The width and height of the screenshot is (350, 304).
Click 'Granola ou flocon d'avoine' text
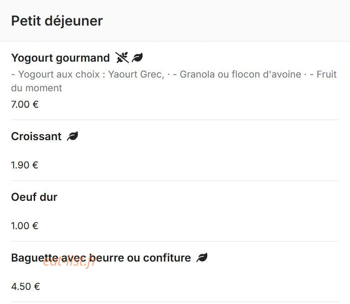coord(241,74)
